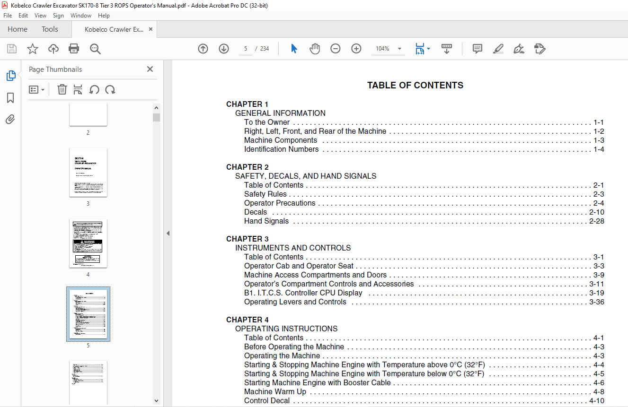Open the Sign menu
Screen dimensions: 628x407
coord(58,16)
